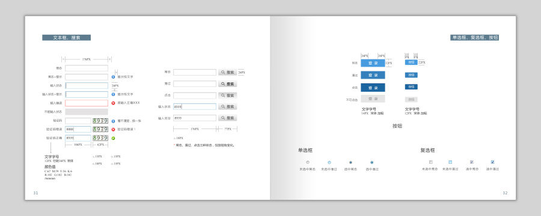Click the 8939 captcha image in 验证码正确 row
Viewport: 541px width, 216px height.
100,138
